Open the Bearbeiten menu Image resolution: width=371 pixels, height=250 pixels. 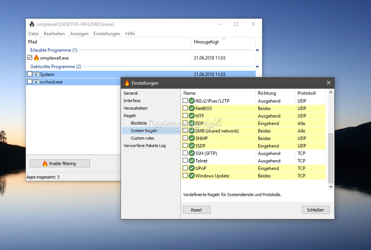[54, 34]
